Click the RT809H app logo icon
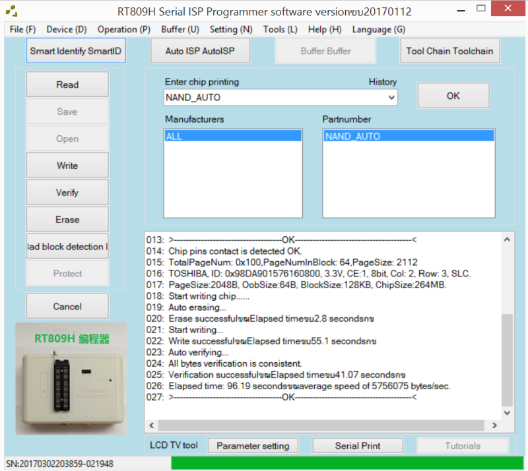This screenshot has width=528, height=471. (11, 10)
